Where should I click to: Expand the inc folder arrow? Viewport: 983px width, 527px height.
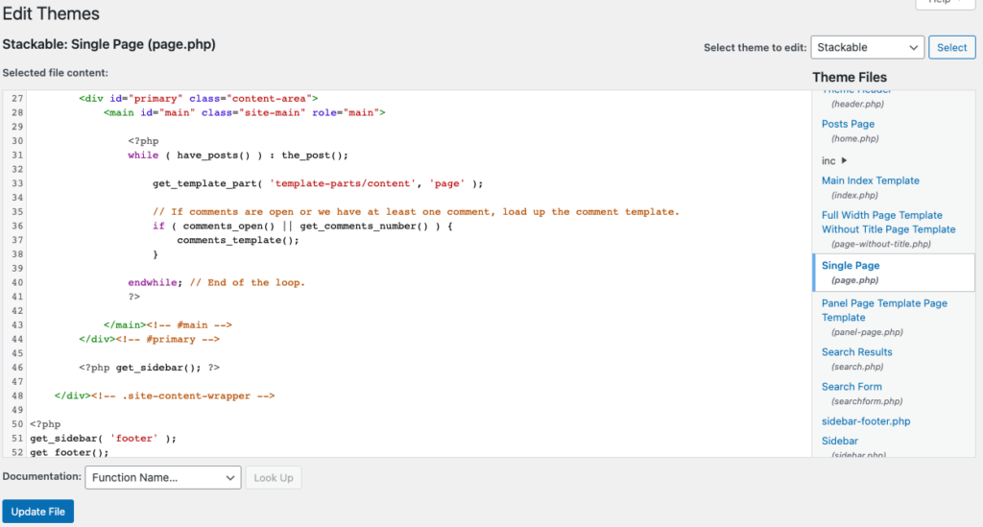[x=845, y=161]
